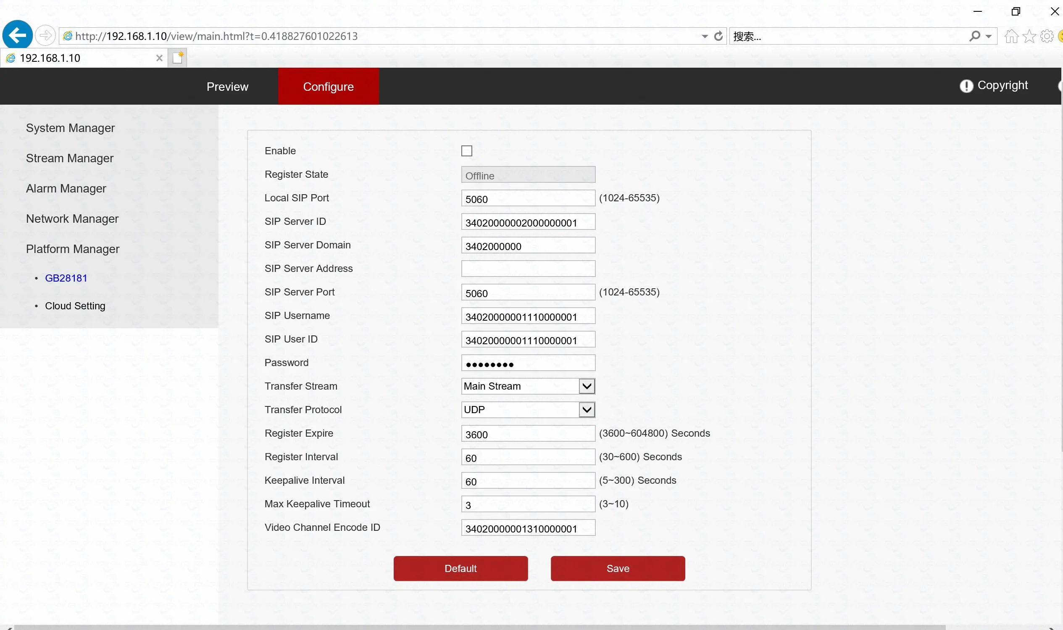Click the Register State Offline field

click(528, 174)
